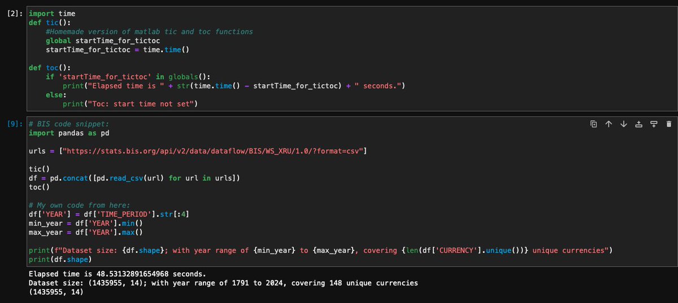Viewport: 678px width, 303px height.
Task: Duplicate the BIS code snippet cell
Action: pos(593,124)
